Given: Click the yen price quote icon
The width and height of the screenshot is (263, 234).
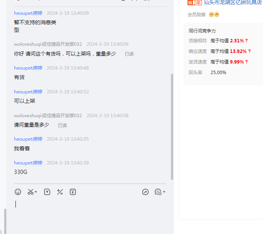Looking at the screenshot, I should click(73, 192).
